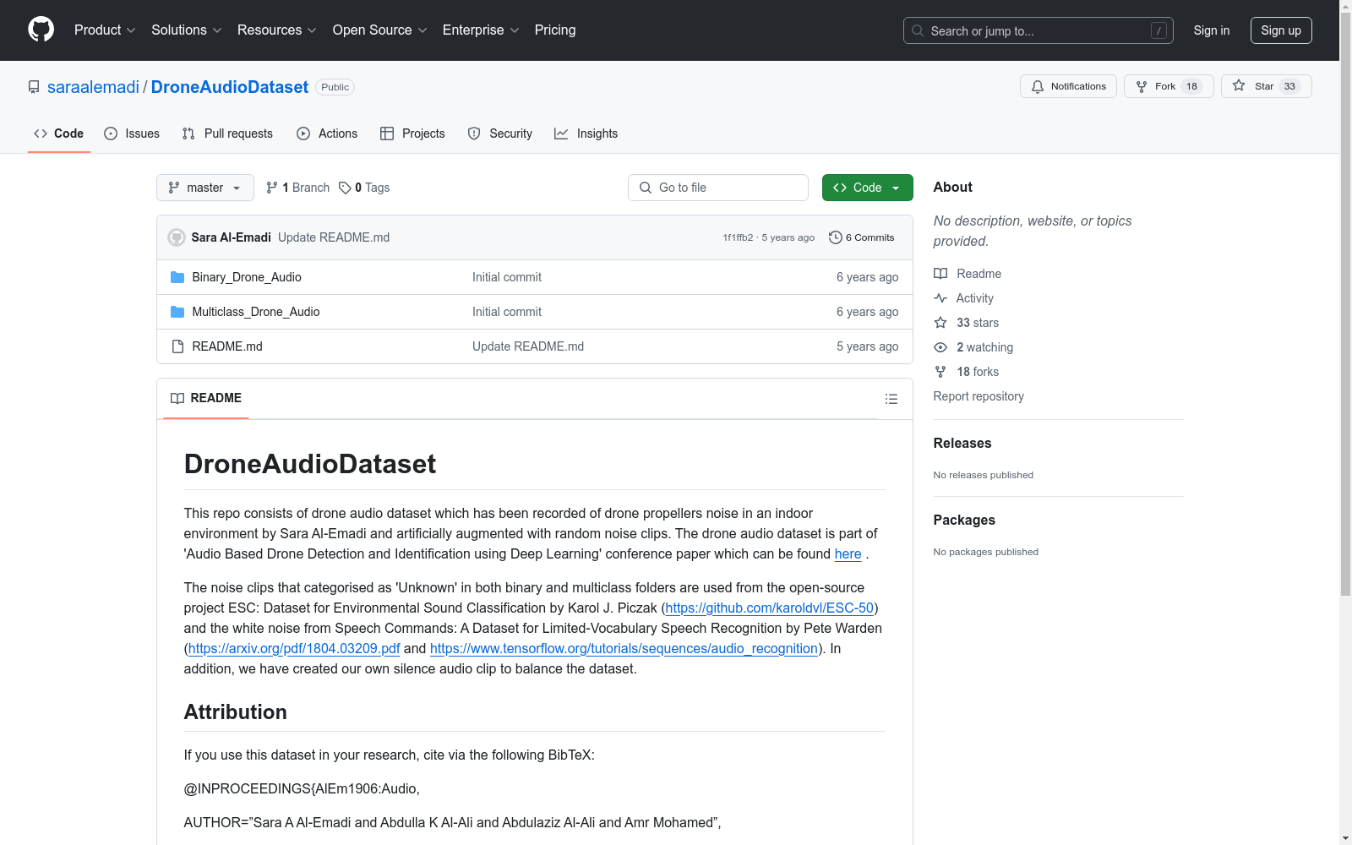Open the Pull requests tab
The image size is (1352, 845).
227,134
